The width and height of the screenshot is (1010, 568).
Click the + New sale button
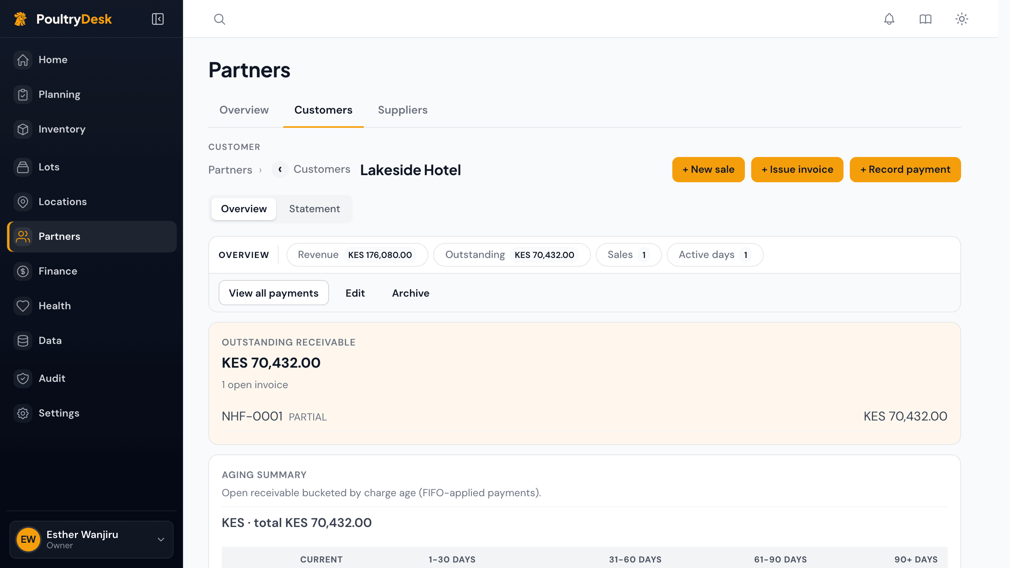708,170
